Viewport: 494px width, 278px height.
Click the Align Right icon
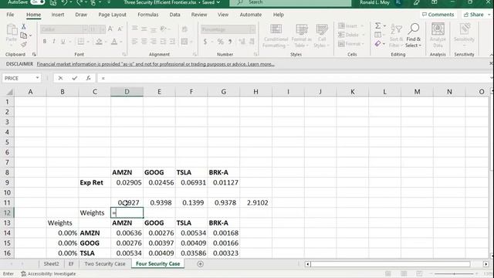[154, 42]
